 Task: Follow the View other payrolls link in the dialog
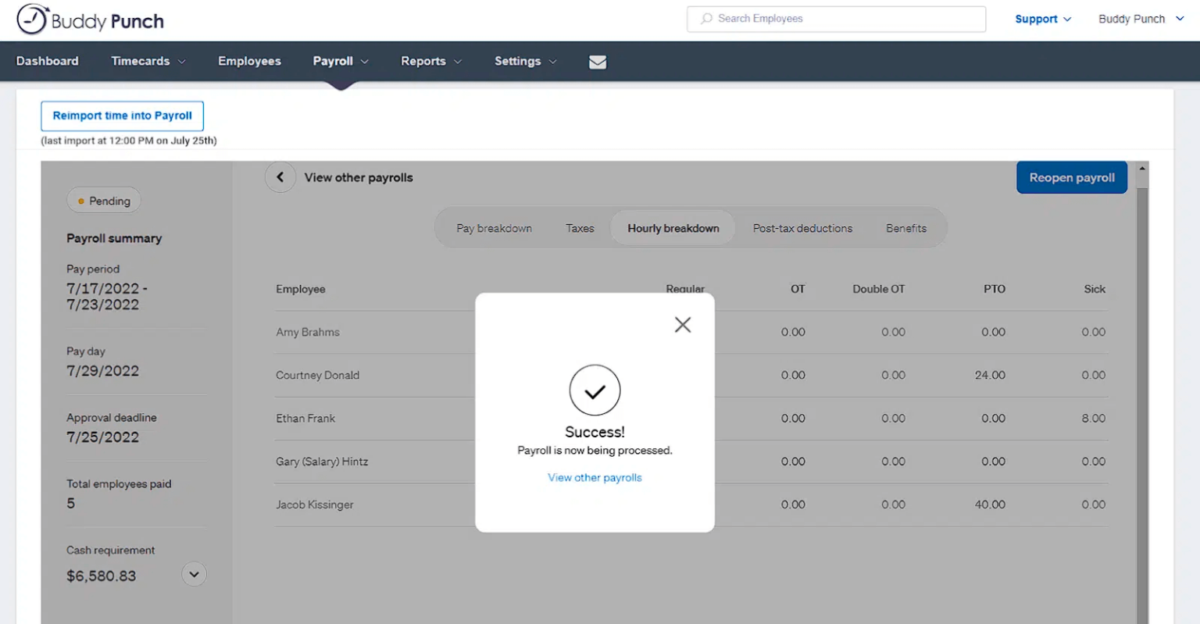[x=595, y=477]
